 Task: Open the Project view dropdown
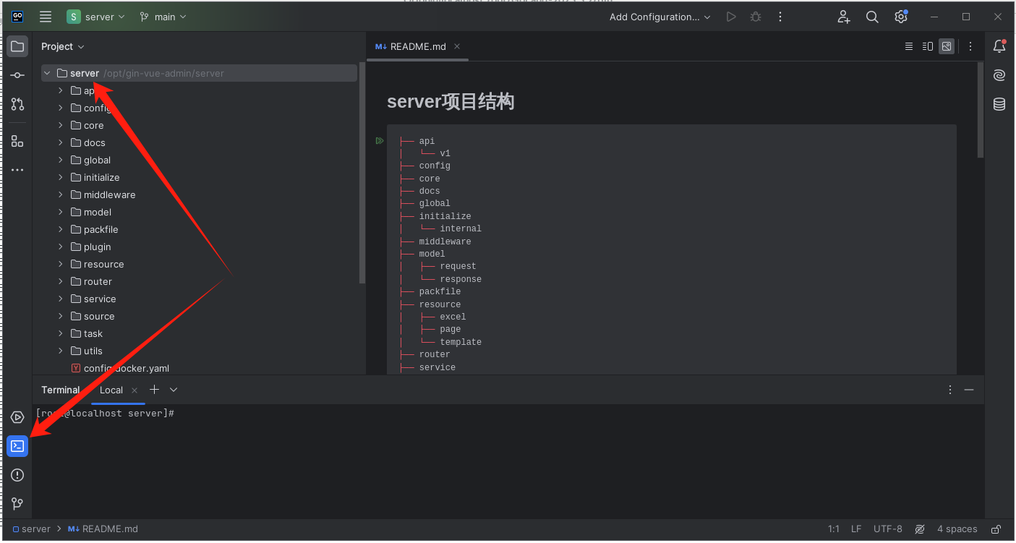[x=63, y=46]
